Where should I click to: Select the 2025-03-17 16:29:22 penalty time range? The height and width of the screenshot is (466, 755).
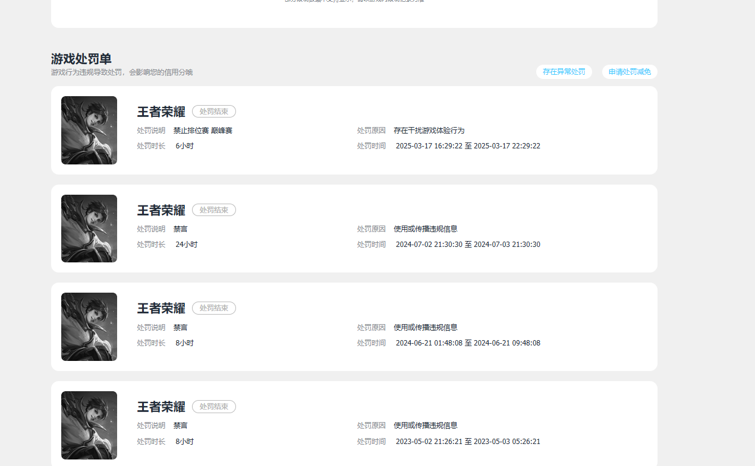pyautogui.click(x=468, y=146)
